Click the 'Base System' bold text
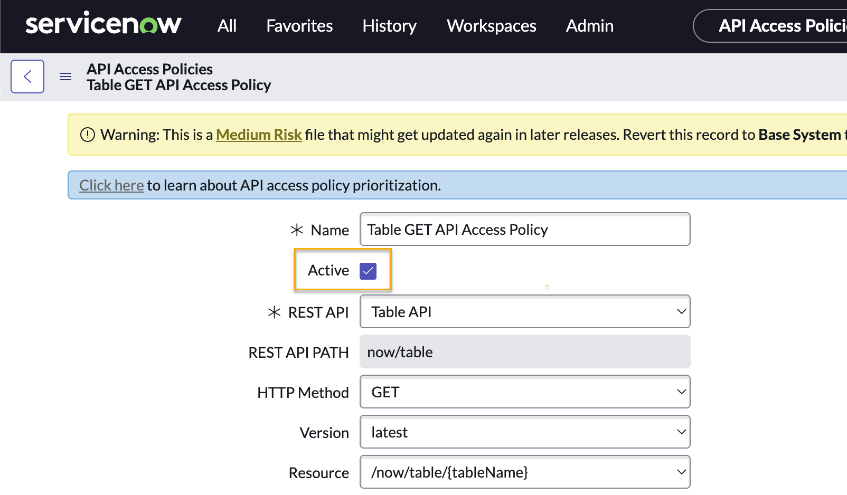 (799, 135)
